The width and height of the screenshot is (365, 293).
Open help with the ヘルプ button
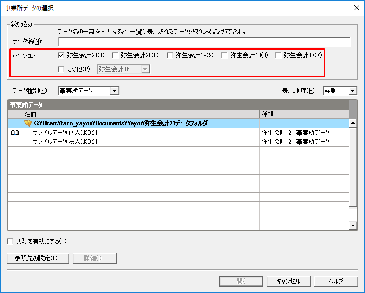[x=335, y=281]
